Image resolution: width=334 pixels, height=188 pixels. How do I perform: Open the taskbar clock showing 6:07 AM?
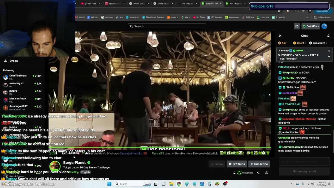(x=321, y=184)
